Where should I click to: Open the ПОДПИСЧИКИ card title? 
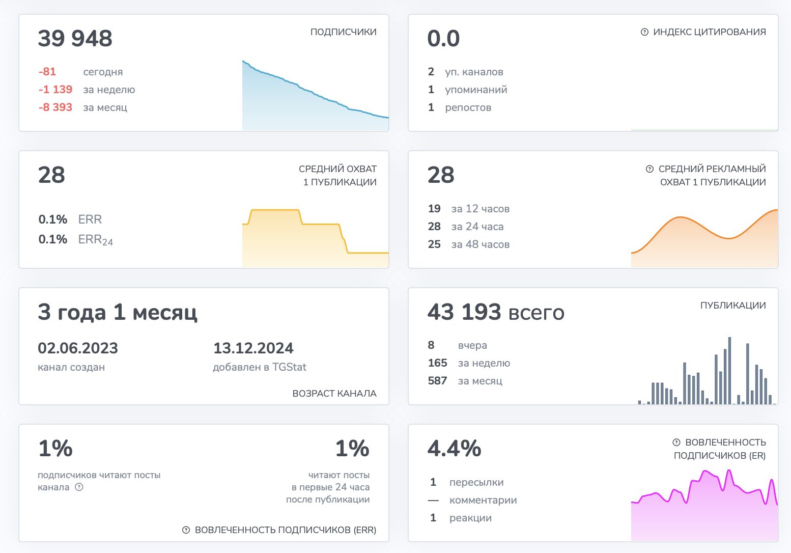[344, 32]
